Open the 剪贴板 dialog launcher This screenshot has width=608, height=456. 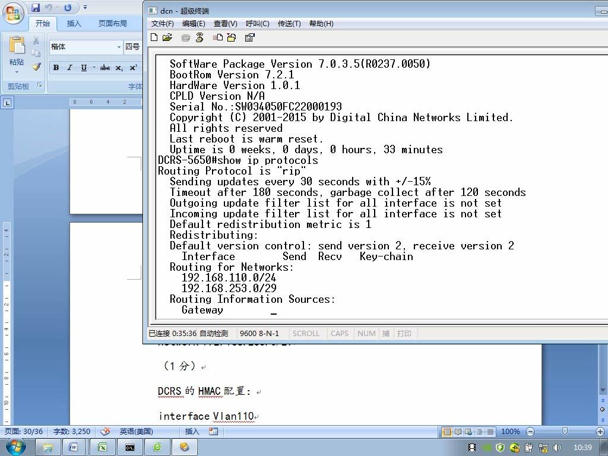coord(40,85)
